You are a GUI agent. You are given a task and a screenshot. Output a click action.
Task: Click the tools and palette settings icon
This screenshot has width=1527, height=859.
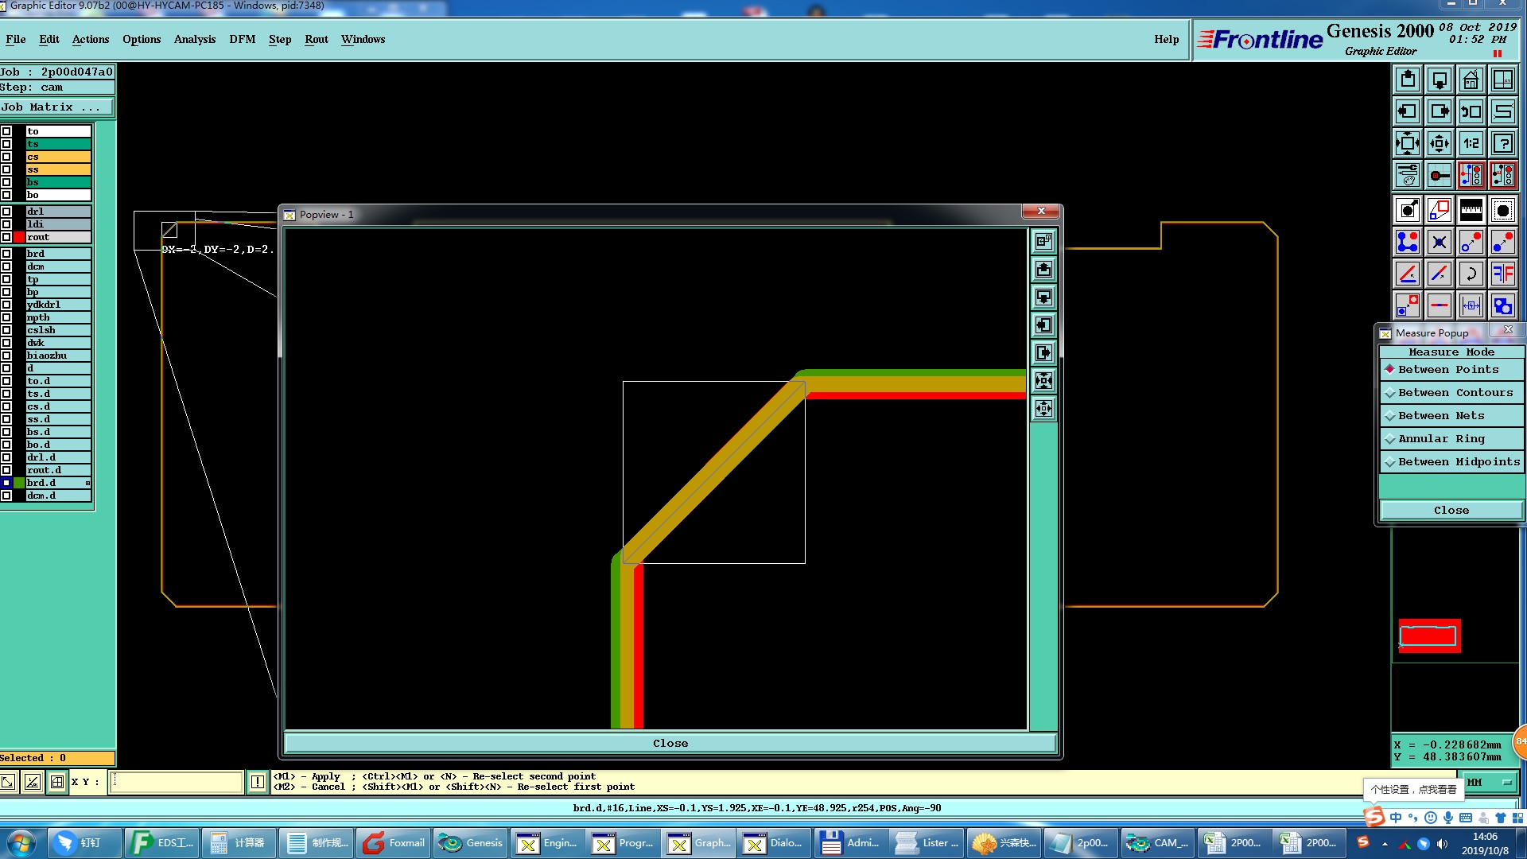click(x=1407, y=175)
